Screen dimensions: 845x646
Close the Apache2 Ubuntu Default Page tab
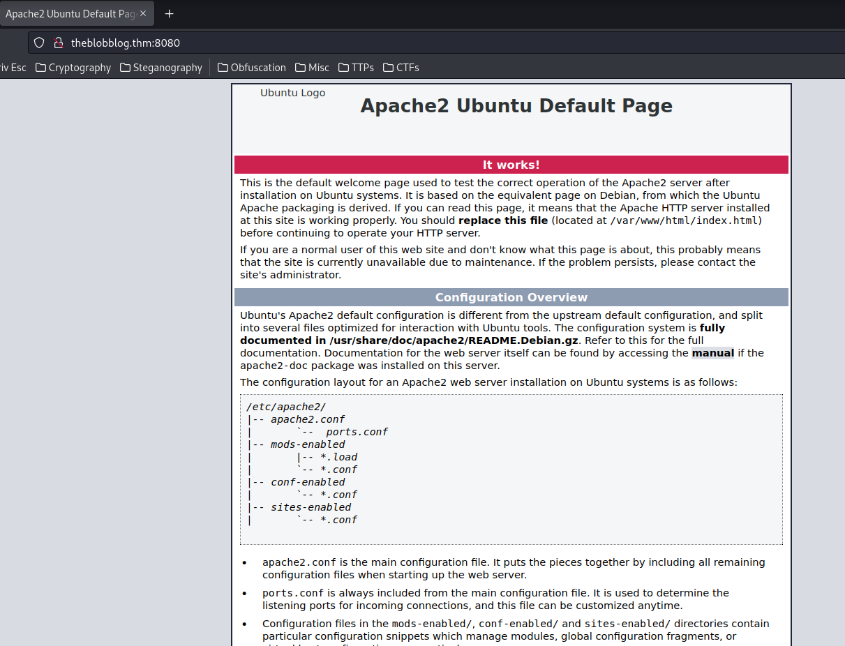[x=143, y=14]
